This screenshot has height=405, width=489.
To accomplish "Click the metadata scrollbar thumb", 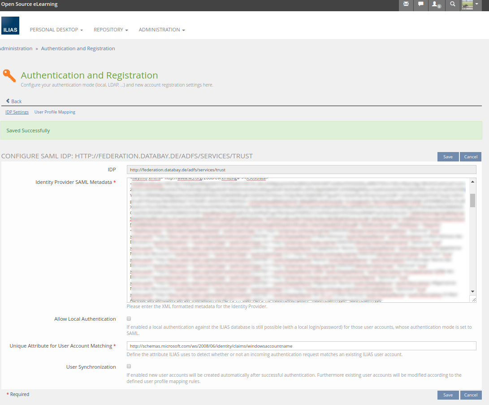I will click(x=473, y=200).
